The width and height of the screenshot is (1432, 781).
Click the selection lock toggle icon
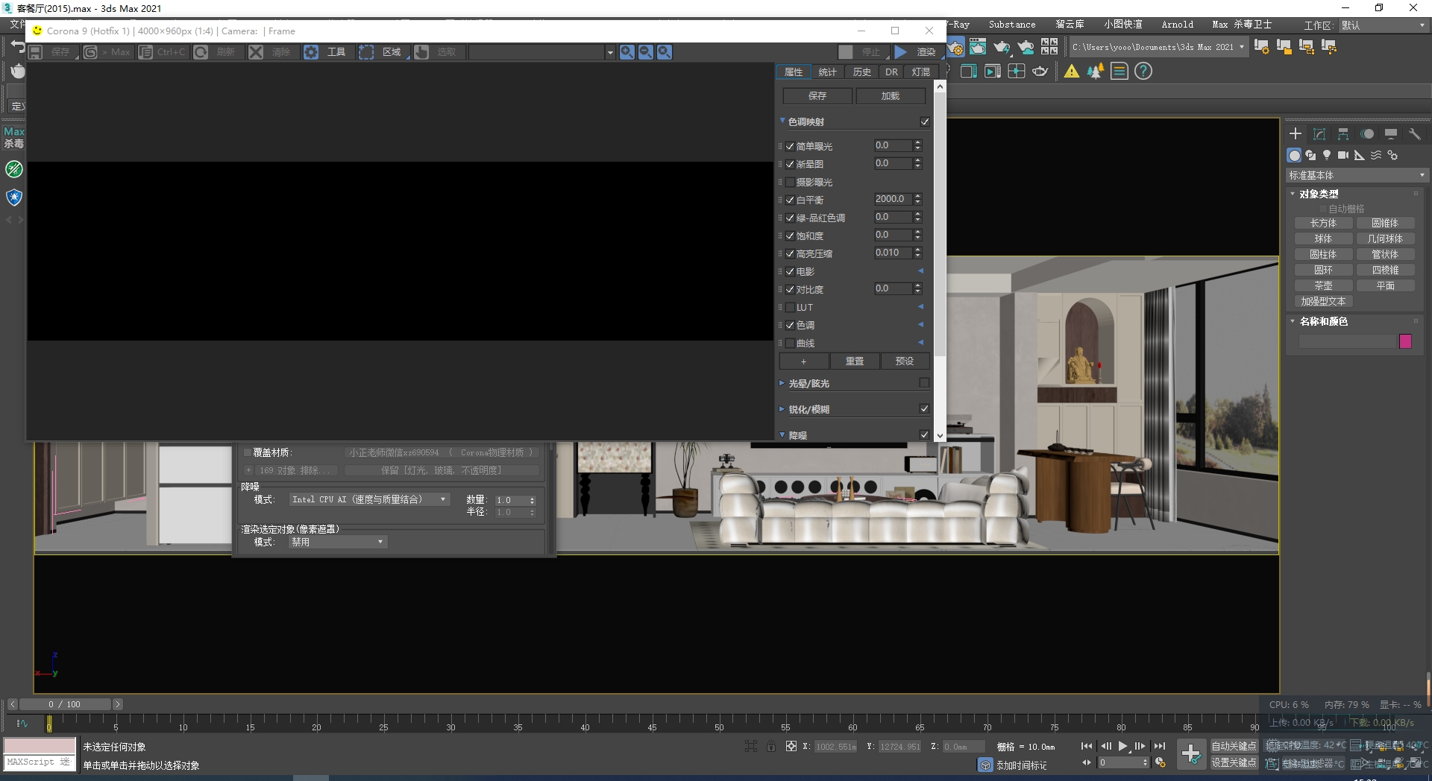pyautogui.click(x=771, y=746)
